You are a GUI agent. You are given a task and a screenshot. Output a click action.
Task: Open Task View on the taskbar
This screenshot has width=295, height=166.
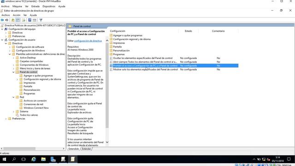click(24, 160)
